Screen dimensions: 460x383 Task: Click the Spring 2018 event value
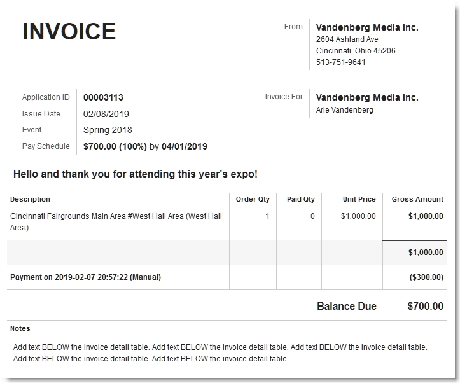pos(108,130)
